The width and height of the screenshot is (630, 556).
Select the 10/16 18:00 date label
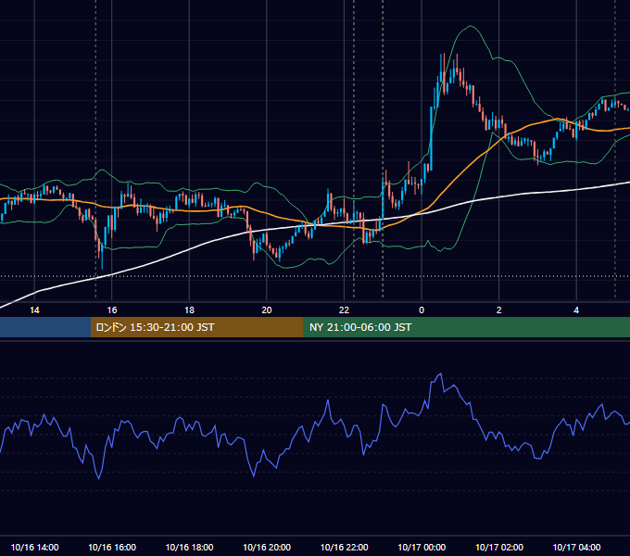[189, 547]
